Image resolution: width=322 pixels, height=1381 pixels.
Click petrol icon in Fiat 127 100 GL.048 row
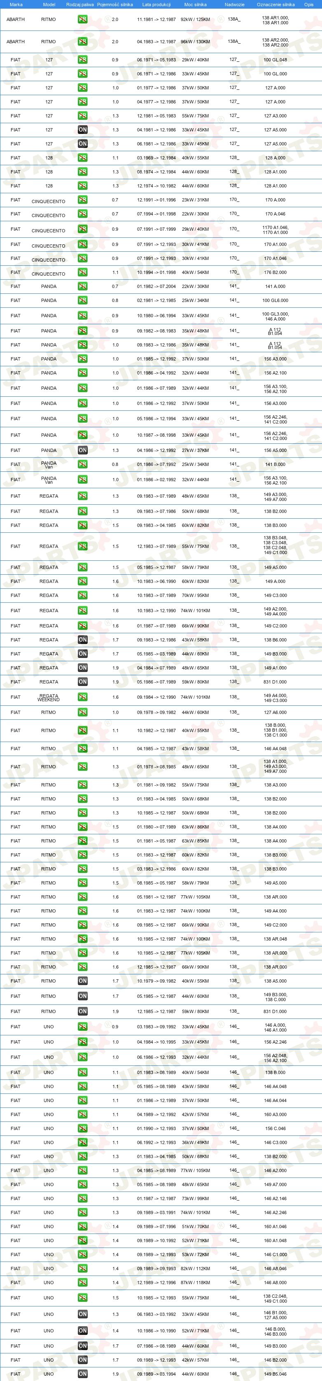coord(82,60)
